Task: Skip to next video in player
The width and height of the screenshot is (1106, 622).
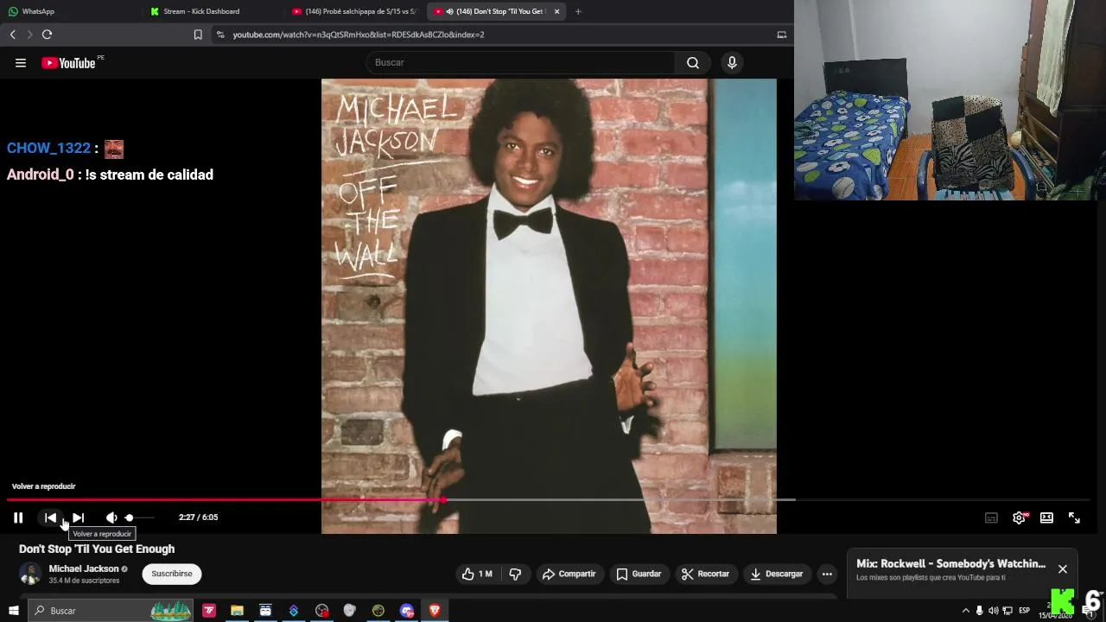Action: pos(78,517)
